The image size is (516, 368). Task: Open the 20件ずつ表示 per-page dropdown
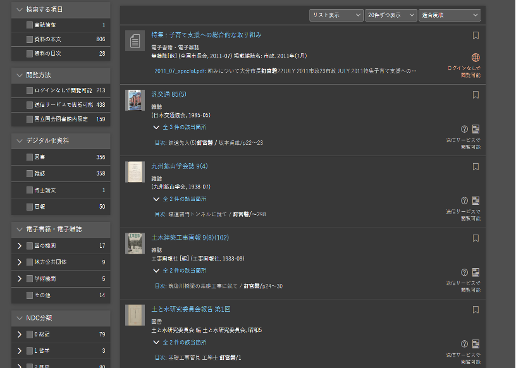click(390, 15)
